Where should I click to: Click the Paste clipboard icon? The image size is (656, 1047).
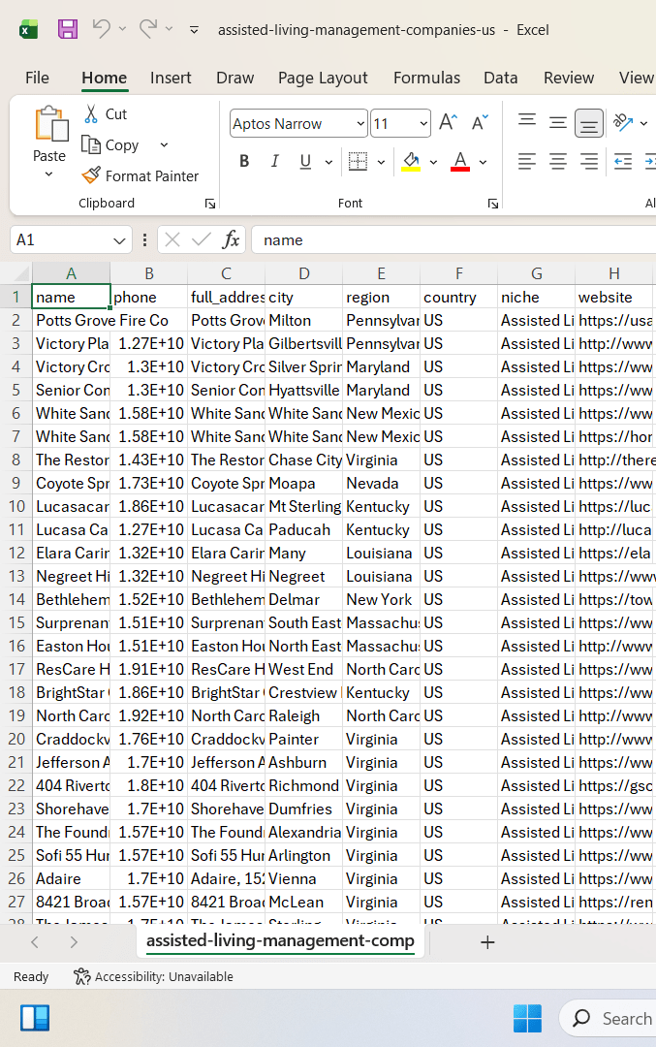pos(50,124)
